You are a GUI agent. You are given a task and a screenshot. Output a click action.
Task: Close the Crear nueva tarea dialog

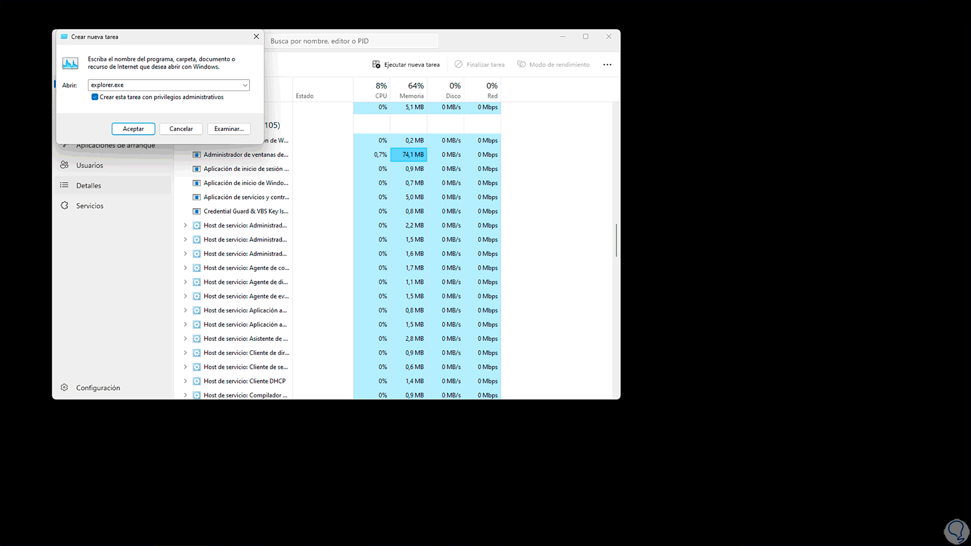point(256,36)
